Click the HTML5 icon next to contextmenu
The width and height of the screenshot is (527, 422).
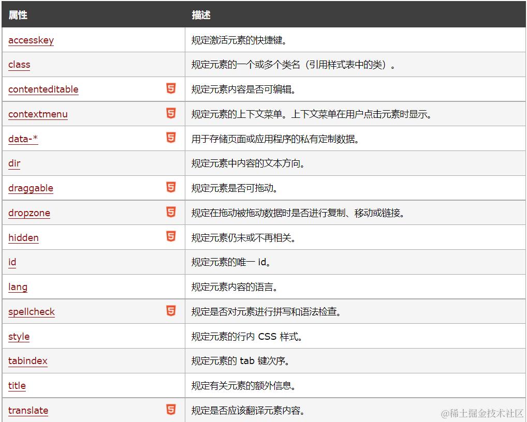coord(171,113)
